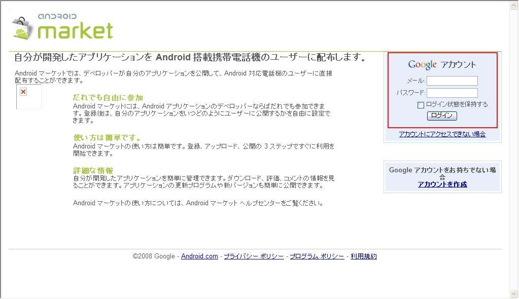Click the main headline about Android 搭載携帯電話機

click(190, 57)
